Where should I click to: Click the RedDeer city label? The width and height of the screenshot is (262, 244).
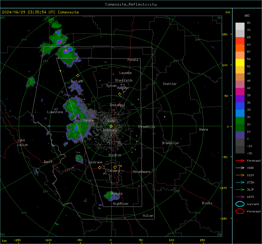click(123, 88)
